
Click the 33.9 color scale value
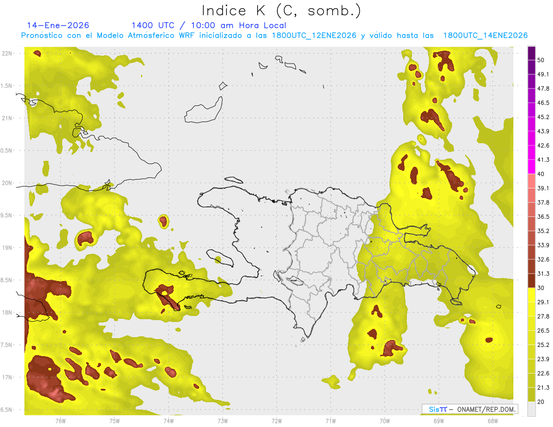tap(543, 245)
